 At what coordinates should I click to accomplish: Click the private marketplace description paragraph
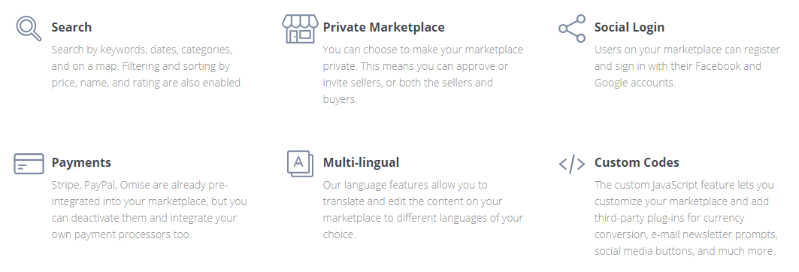pos(423,74)
